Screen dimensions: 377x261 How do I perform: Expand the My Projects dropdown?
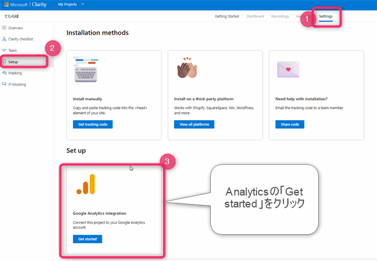click(71, 5)
